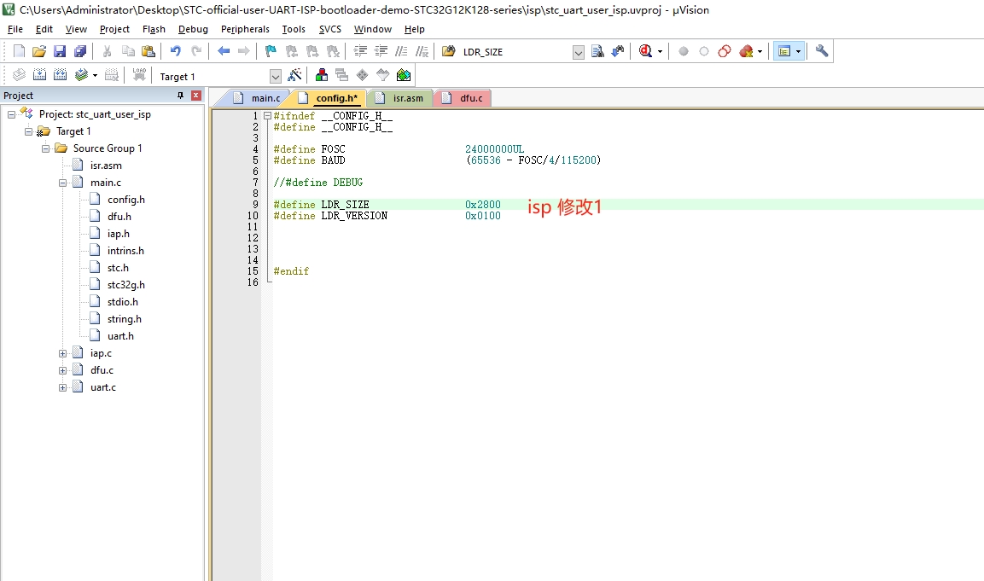
Task: Select stc32g.h in the project tree
Action: point(126,285)
